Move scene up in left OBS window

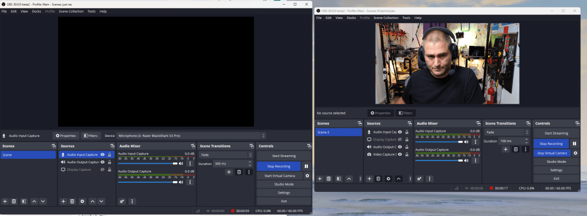(x=34, y=201)
